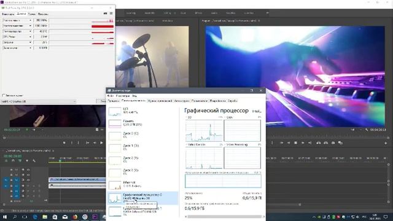Solo the A1 audio track
This screenshot has width=393, height=221.
pos(34,186)
